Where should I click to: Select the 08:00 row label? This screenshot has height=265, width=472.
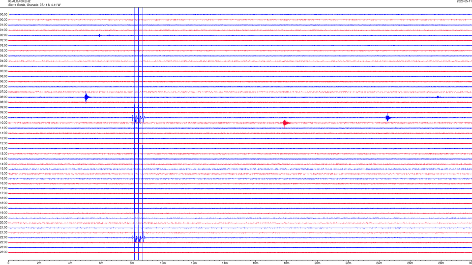pos(4,97)
